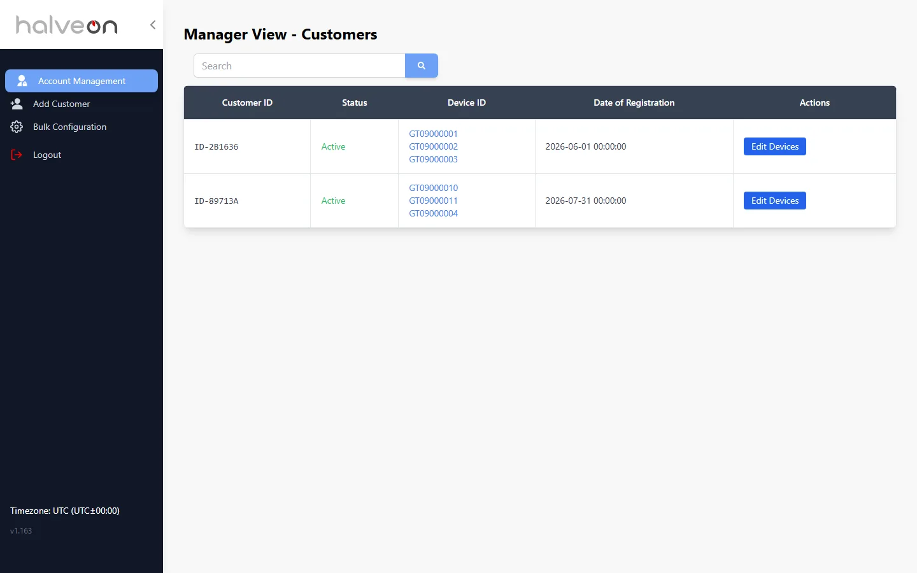Click the version v1.163 text
Viewport: 917px width, 573px height.
click(x=21, y=531)
